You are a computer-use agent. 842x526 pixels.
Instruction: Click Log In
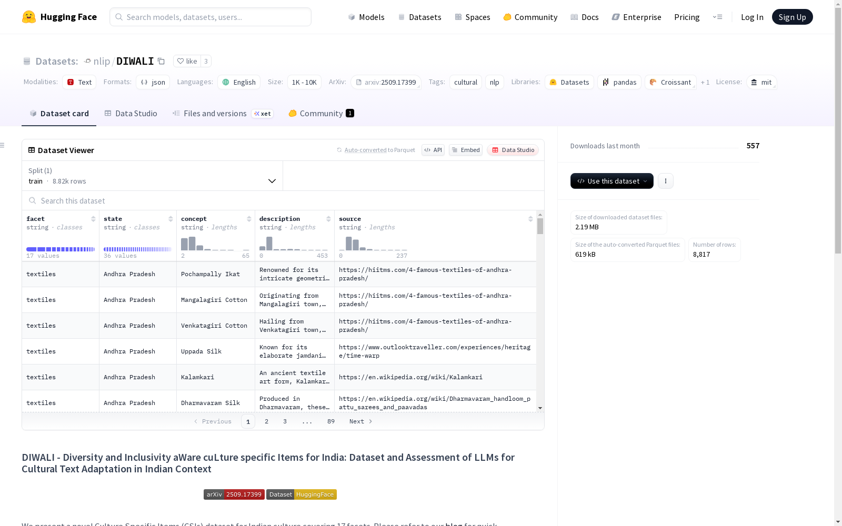click(x=752, y=17)
